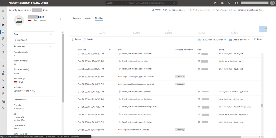Click the flag column header icon
This screenshot has height=138, width=276.
click(x=109, y=50)
